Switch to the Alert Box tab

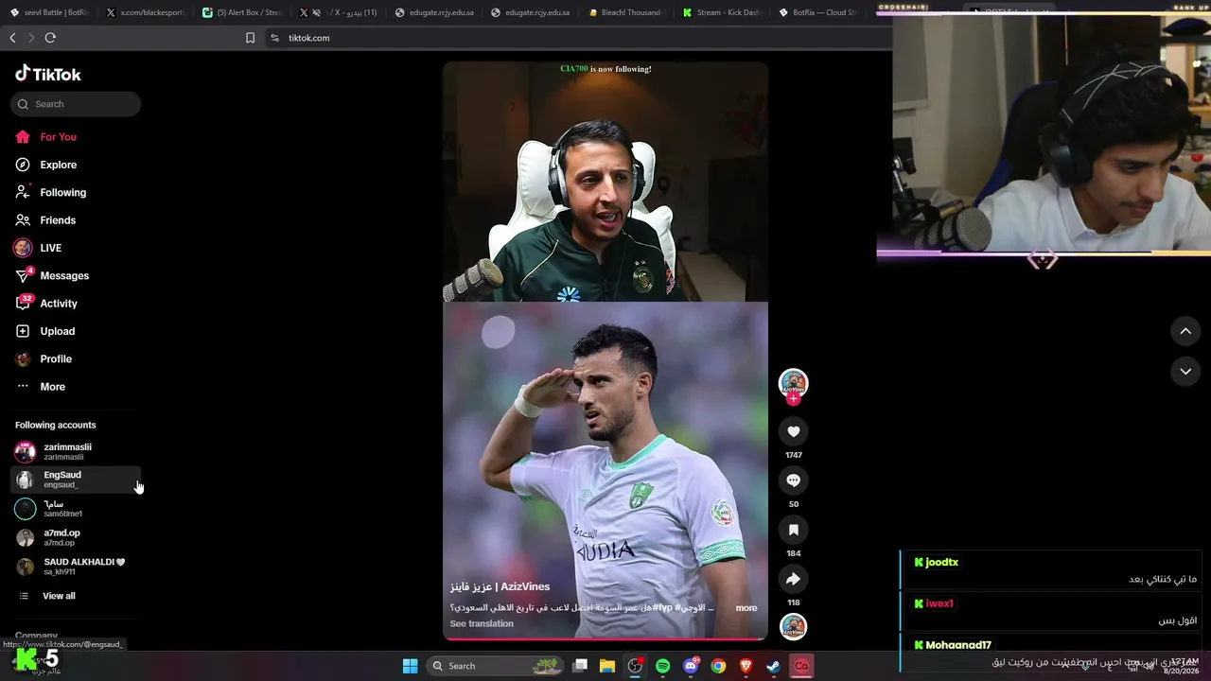pyautogui.click(x=241, y=12)
